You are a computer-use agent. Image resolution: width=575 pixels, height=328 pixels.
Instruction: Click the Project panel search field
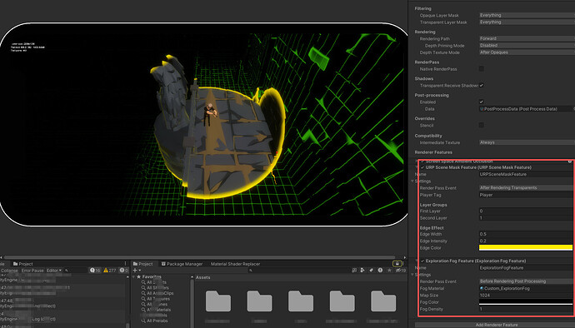[x=298, y=271]
